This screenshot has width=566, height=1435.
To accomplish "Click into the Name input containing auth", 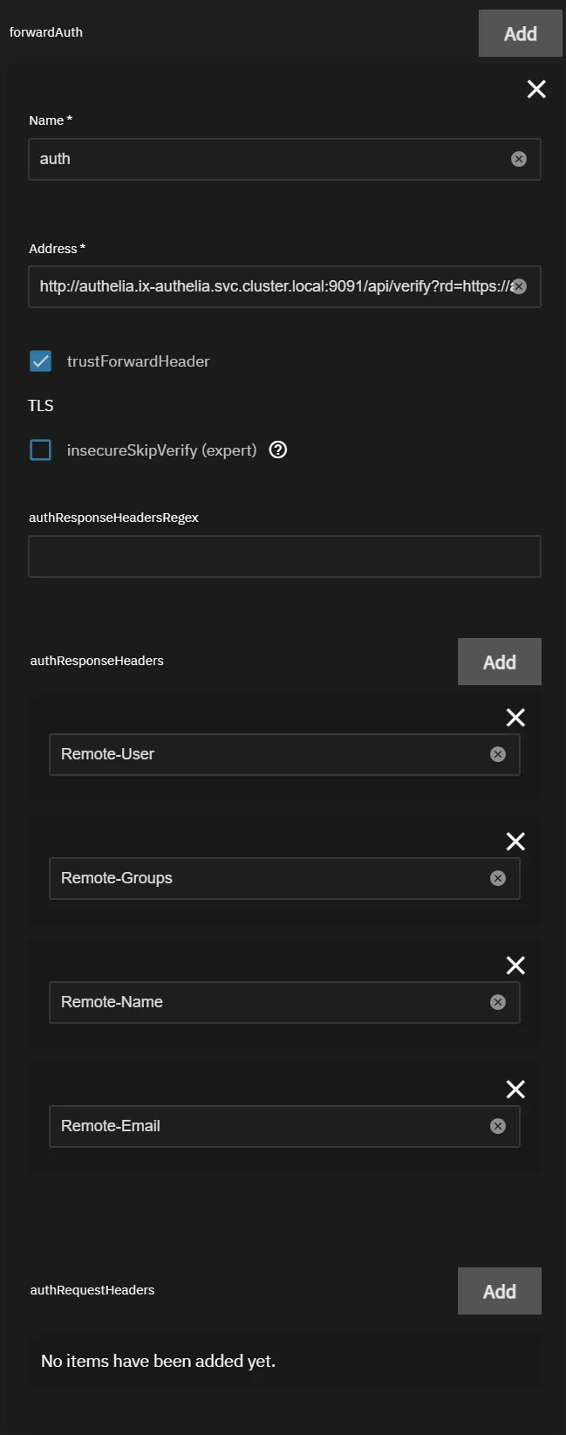I will tap(262, 159).
